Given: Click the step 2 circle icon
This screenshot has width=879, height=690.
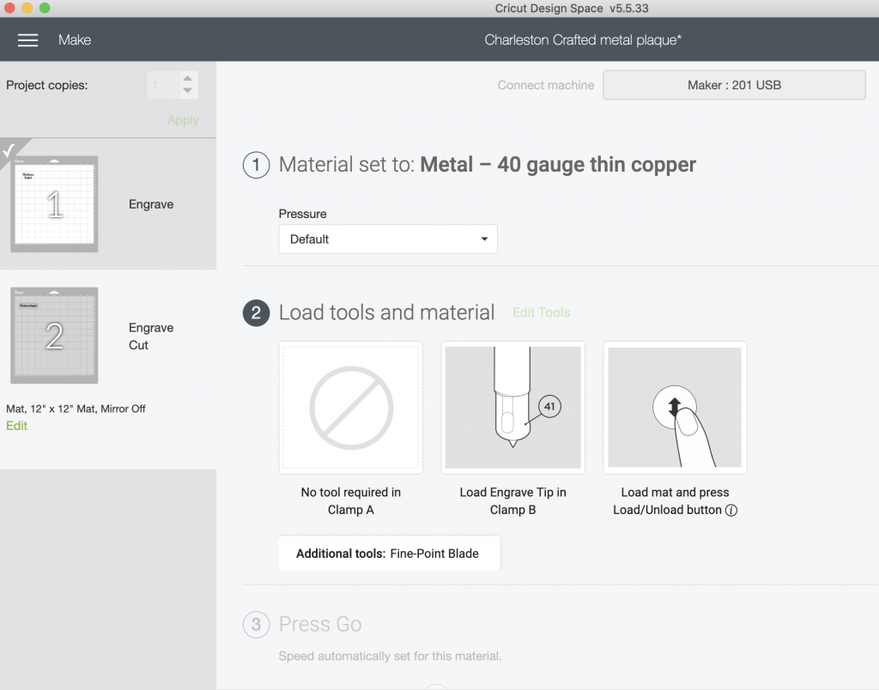Looking at the screenshot, I should pos(256,312).
